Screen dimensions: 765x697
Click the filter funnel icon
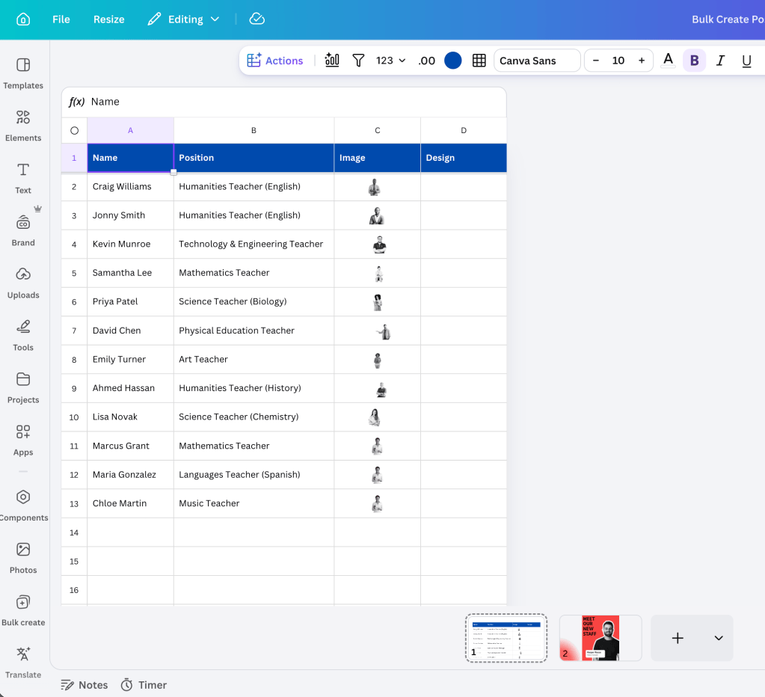(358, 60)
